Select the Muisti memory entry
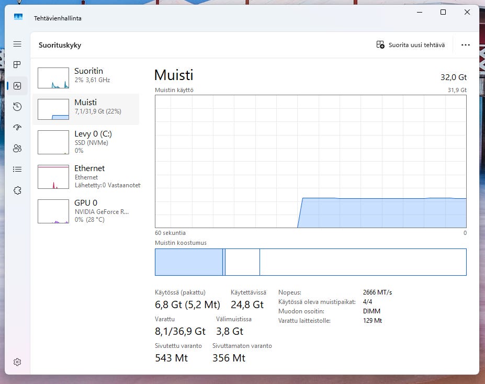This screenshot has height=384, width=485. 86,109
